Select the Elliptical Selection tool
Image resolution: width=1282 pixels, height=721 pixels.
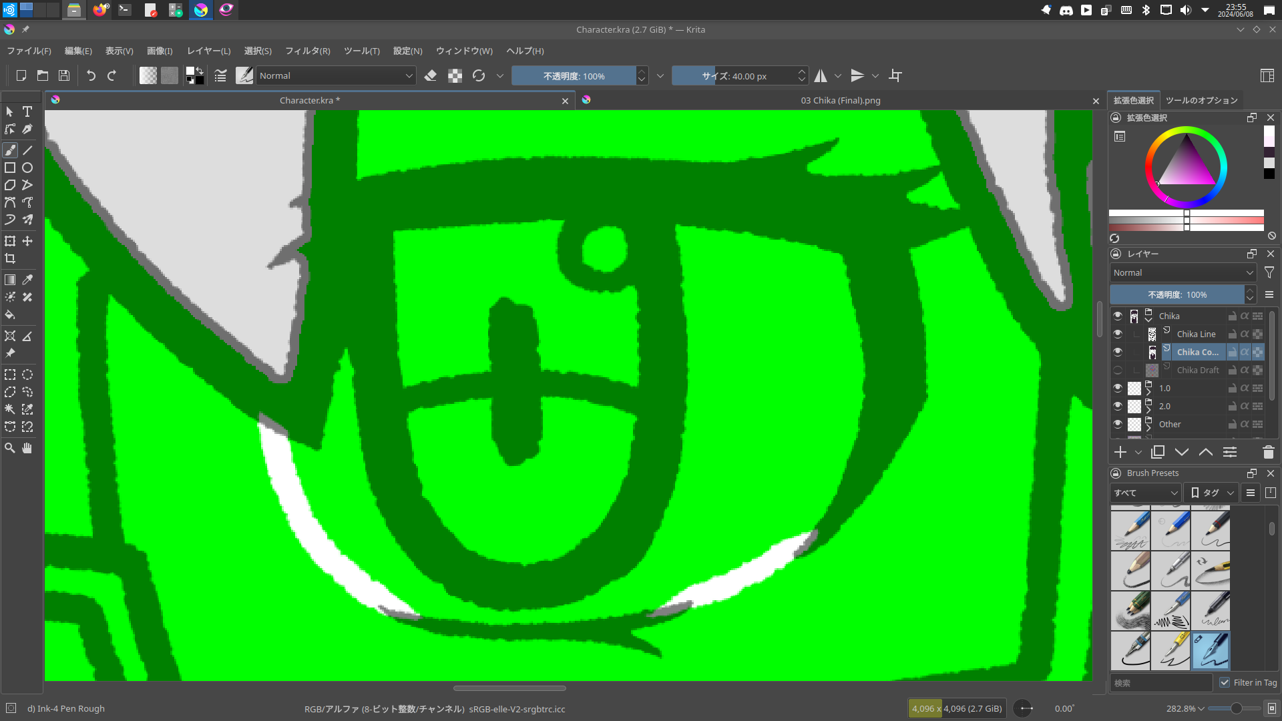[27, 375]
